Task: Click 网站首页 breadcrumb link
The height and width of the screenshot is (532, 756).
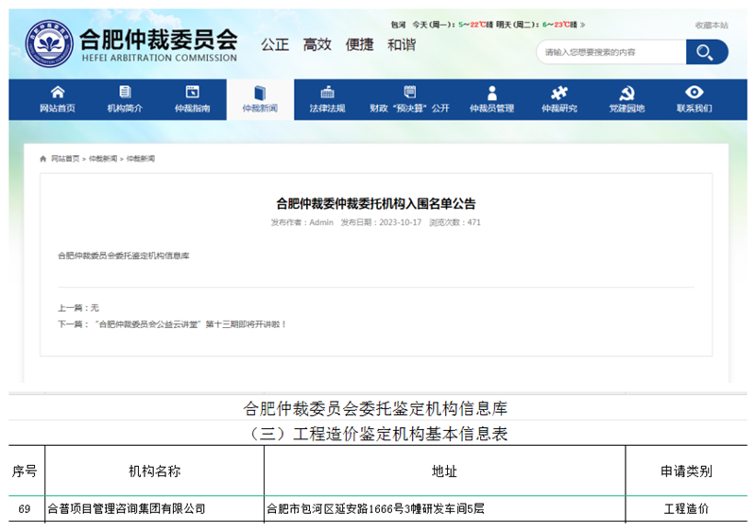Action: coord(65,159)
